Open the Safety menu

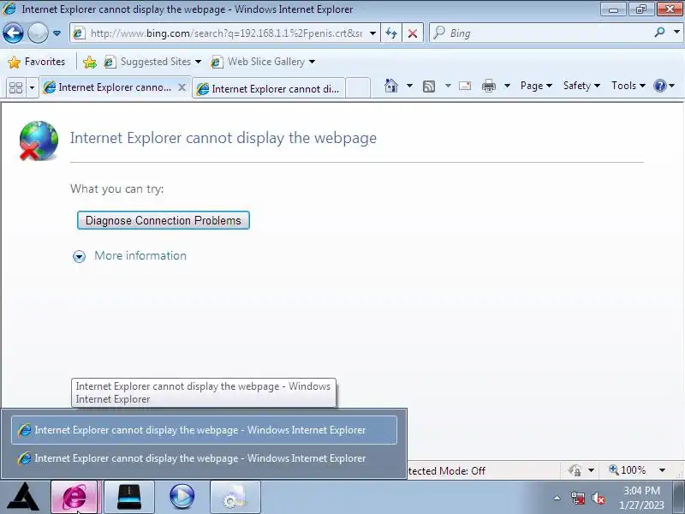pos(581,86)
